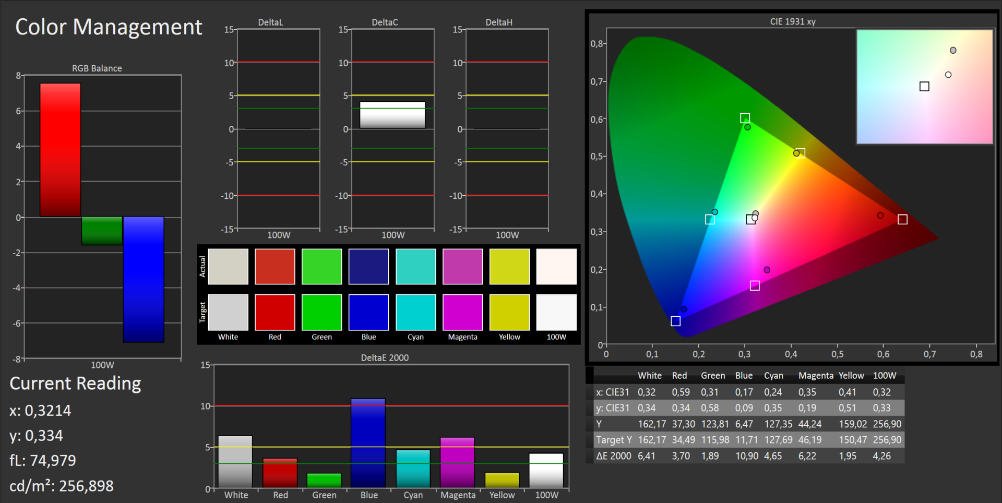
Task: Select the Target White swatch
Action: coord(228,313)
